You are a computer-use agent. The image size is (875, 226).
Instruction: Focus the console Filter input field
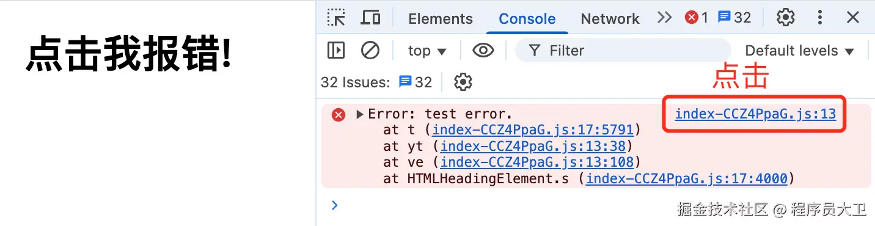[623, 51]
